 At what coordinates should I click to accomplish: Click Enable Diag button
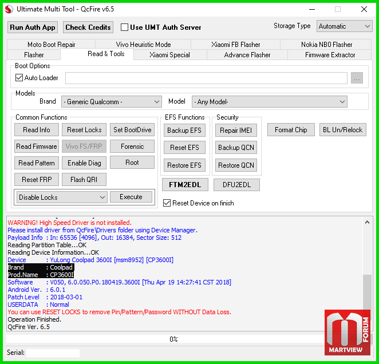click(x=84, y=163)
